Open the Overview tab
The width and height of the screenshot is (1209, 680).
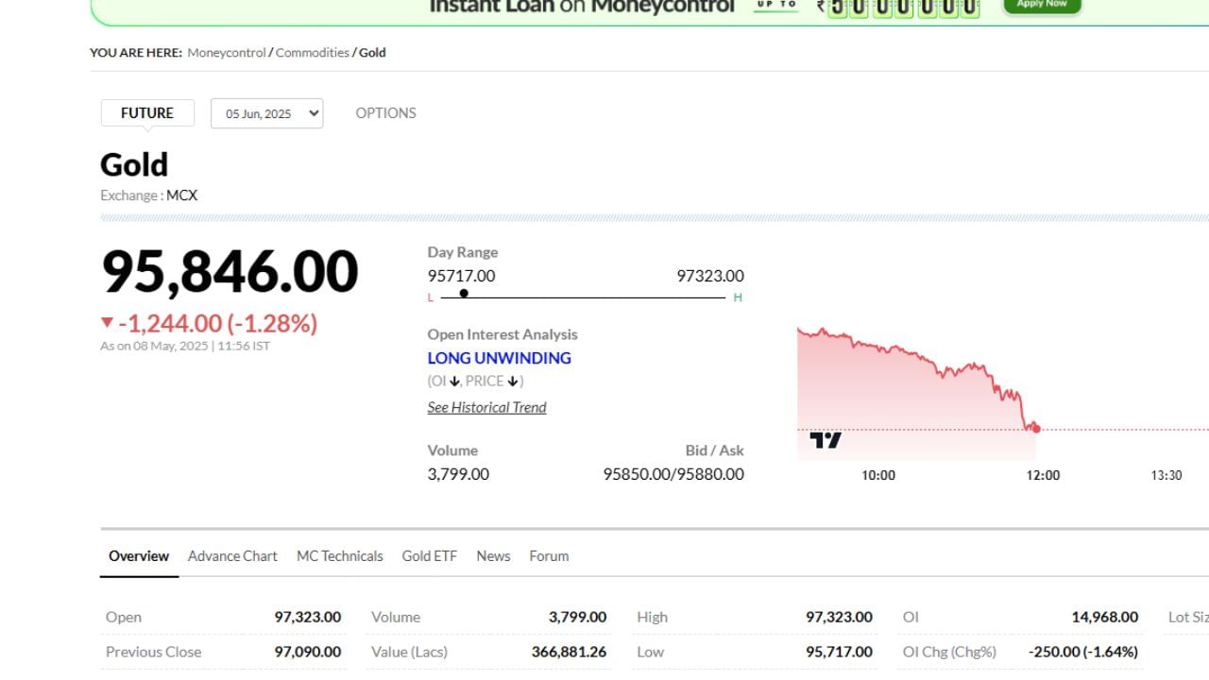(x=139, y=555)
